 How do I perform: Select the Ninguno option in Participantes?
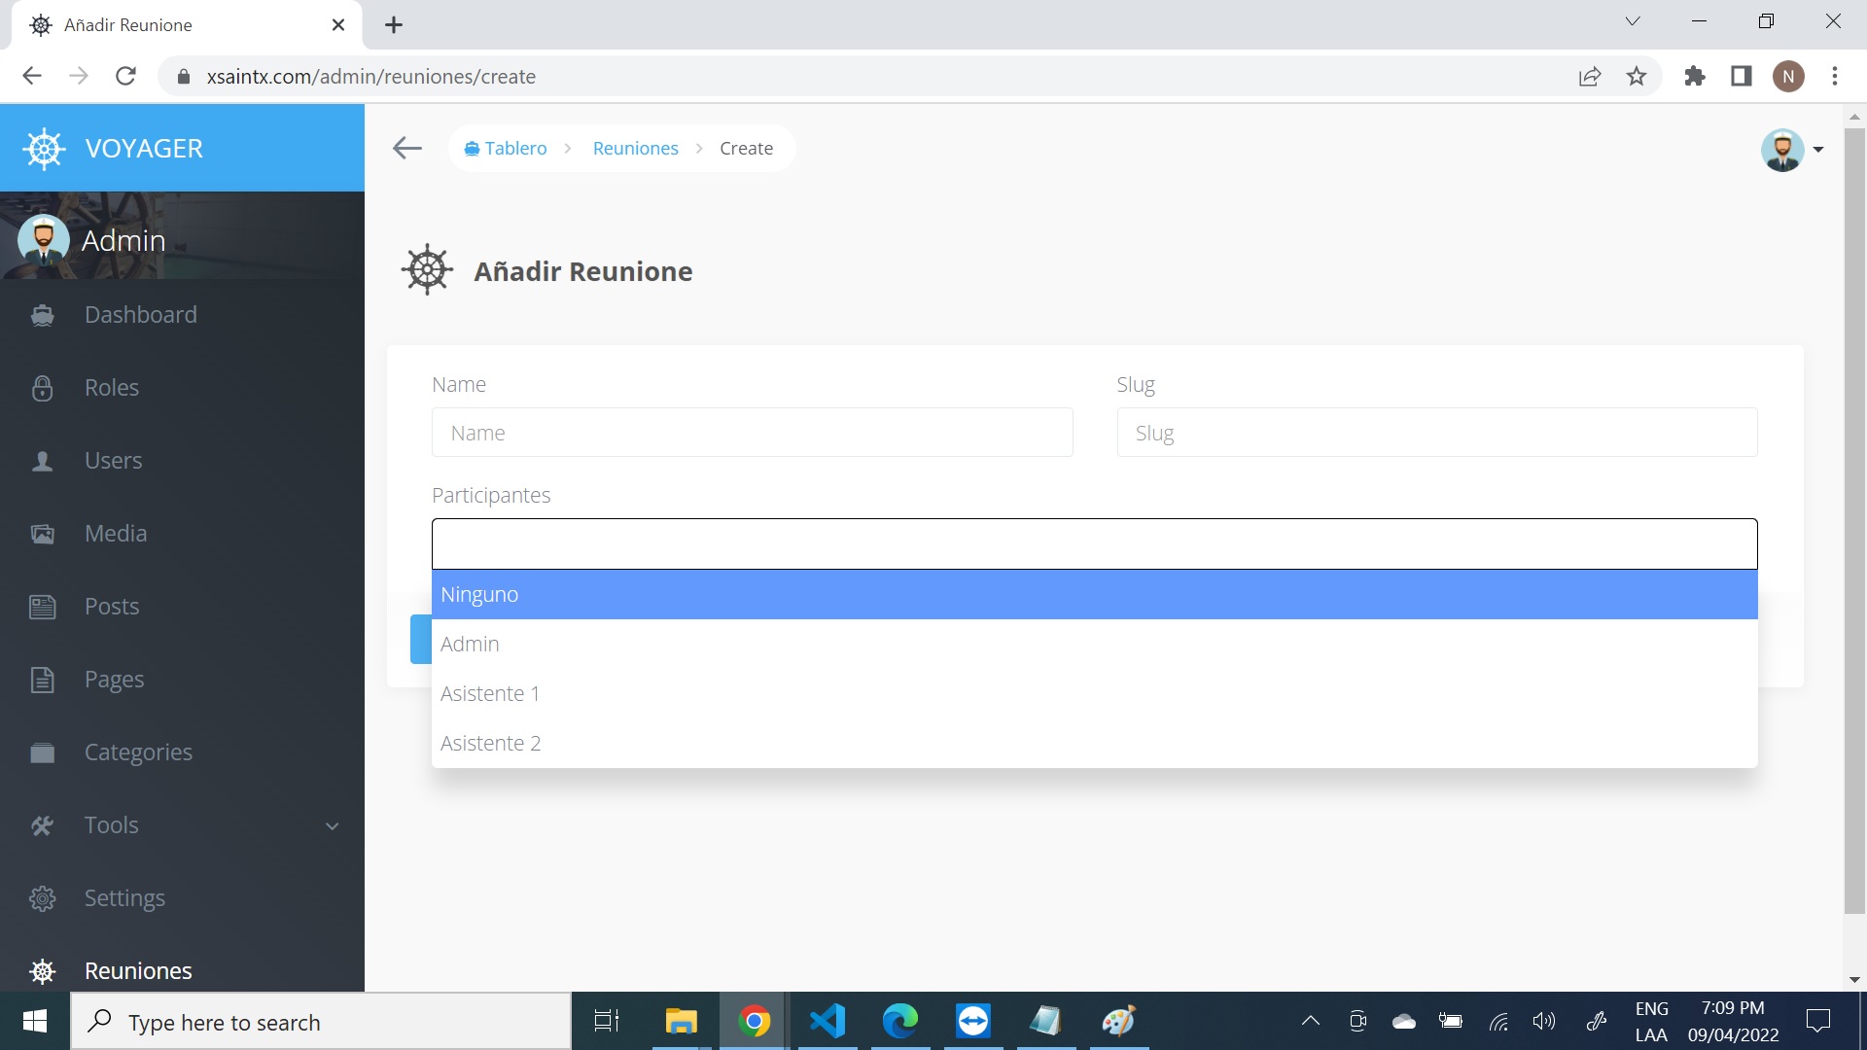pyautogui.click(x=1094, y=594)
